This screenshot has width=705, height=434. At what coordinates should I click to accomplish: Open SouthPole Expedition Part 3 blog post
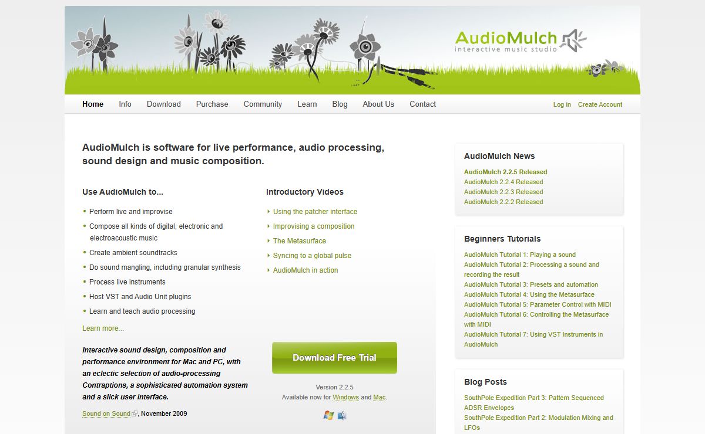click(x=534, y=403)
